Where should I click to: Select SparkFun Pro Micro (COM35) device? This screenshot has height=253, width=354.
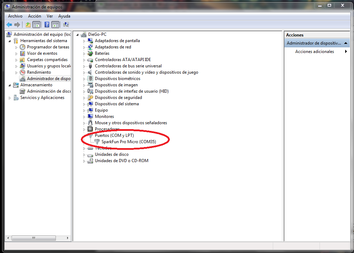point(129,142)
